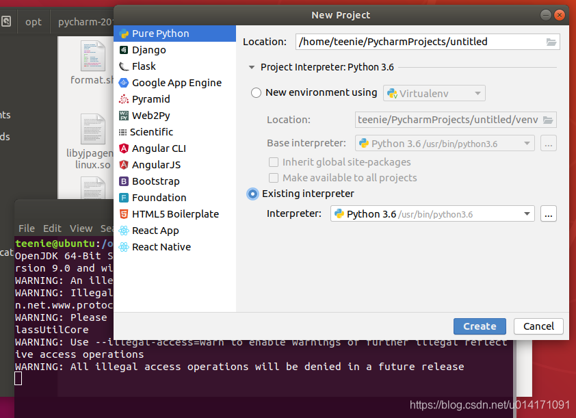Click the libyjpagent linux.so file icon
Viewport: 576px width, 418px height.
tap(93, 129)
